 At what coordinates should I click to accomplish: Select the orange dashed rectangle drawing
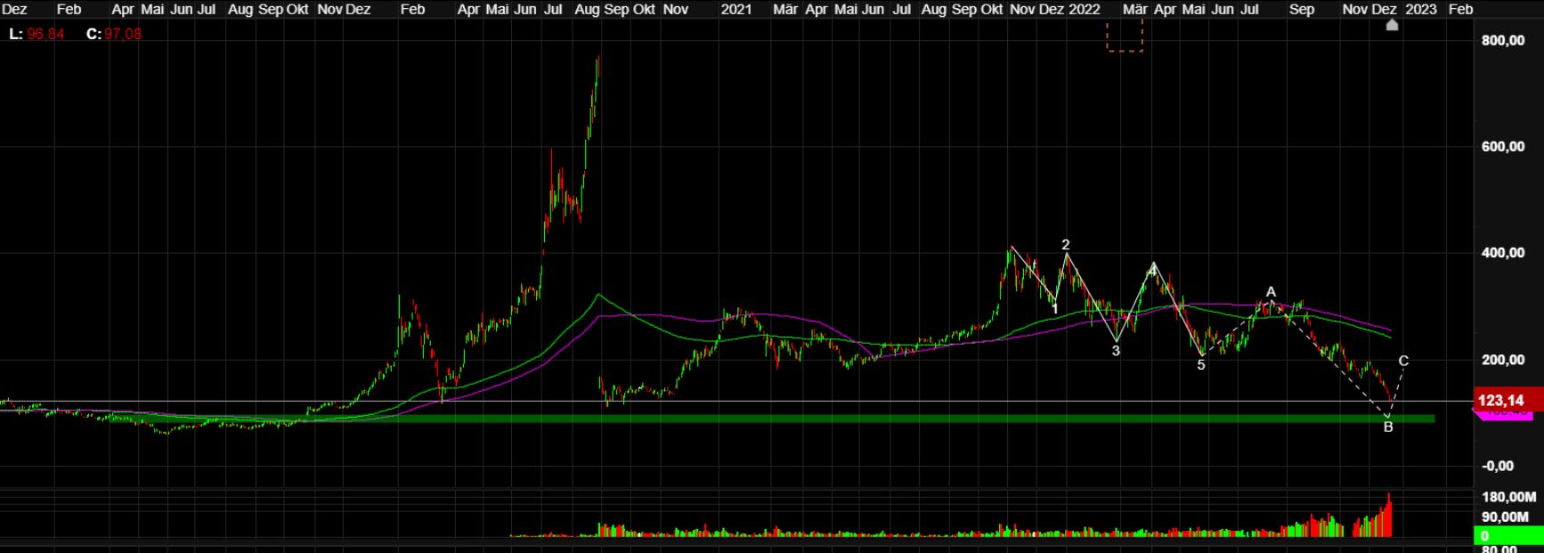click(1125, 36)
